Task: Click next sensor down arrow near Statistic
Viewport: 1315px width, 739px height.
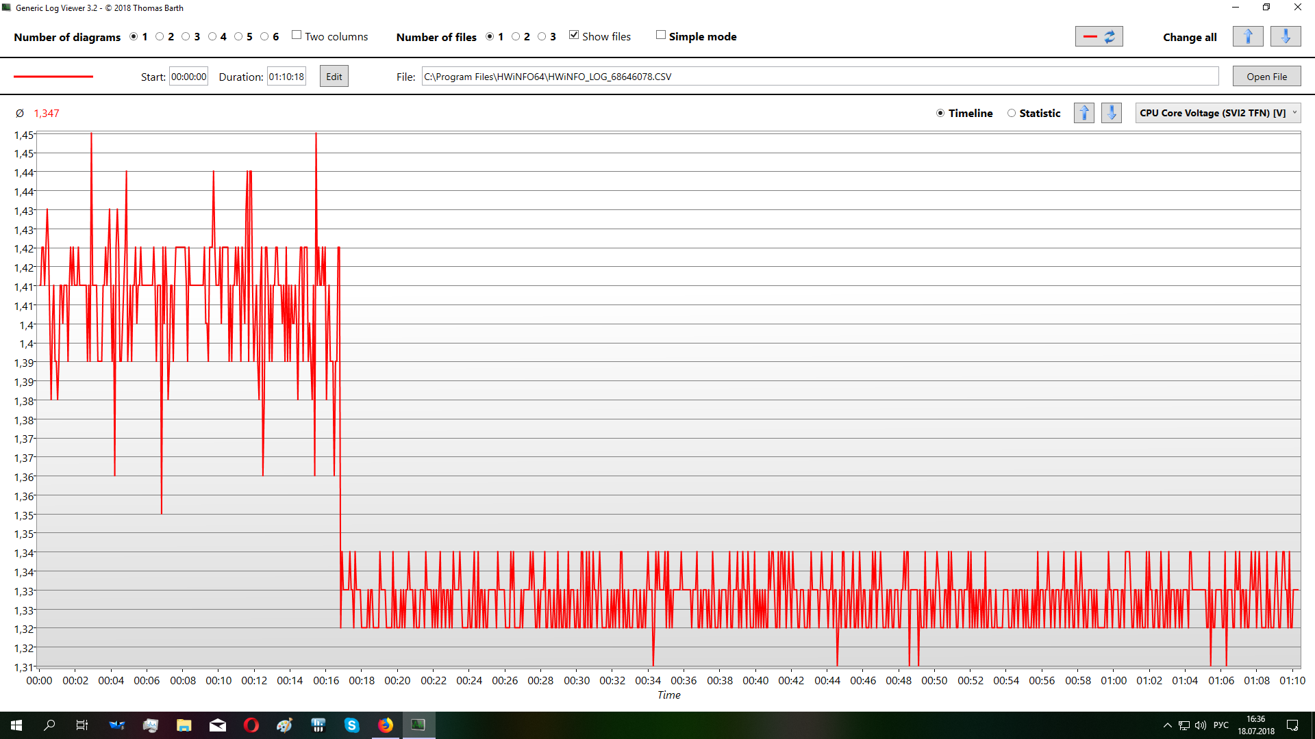Action: [x=1111, y=113]
